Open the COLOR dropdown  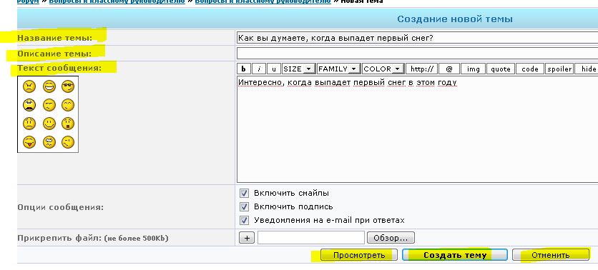[x=383, y=69]
